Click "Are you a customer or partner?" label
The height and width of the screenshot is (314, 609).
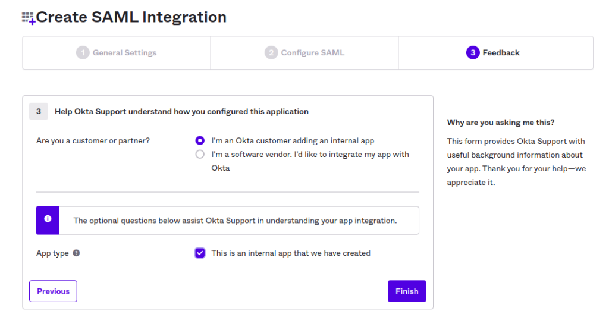point(93,141)
